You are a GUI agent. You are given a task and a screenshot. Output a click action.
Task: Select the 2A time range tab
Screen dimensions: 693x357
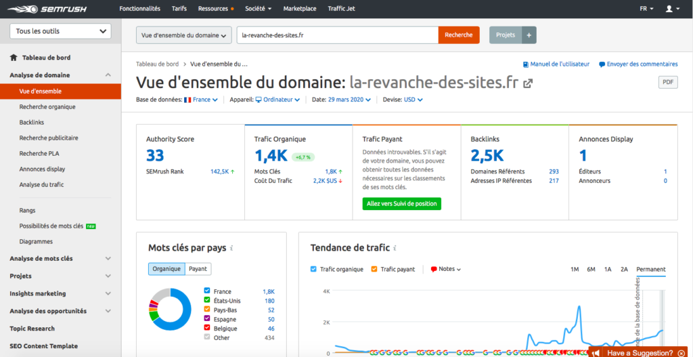tap(624, 270)
